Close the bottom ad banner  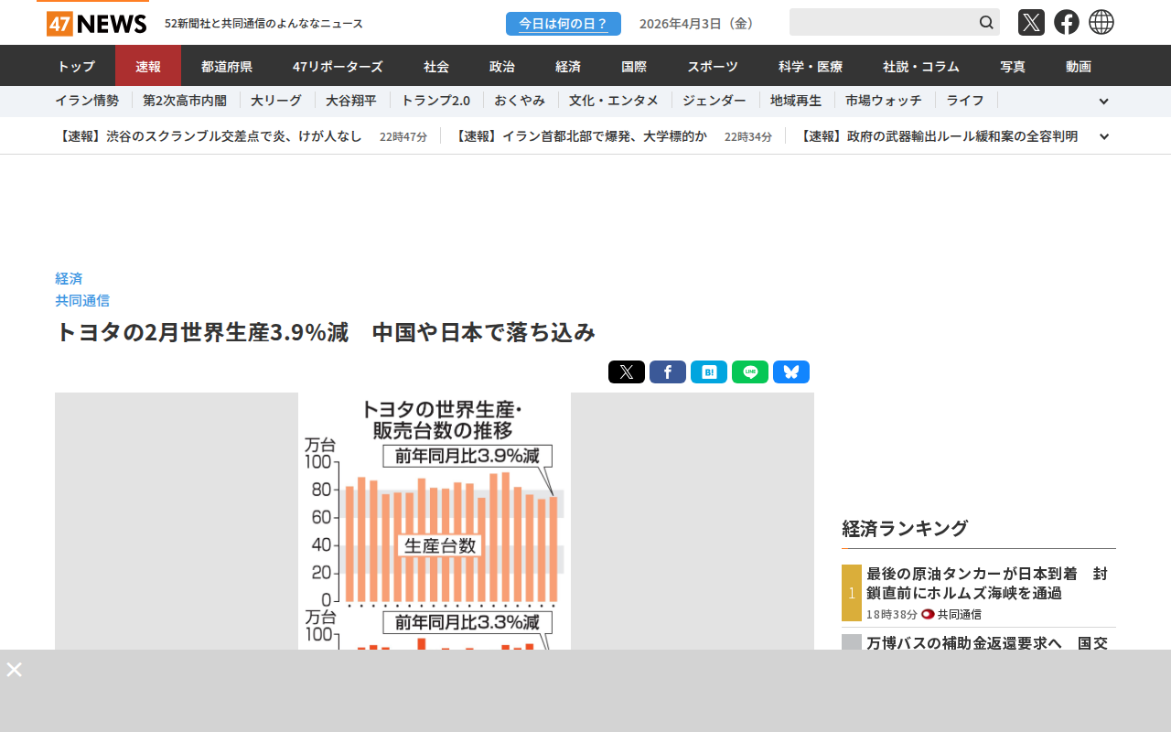click(15, 670)
